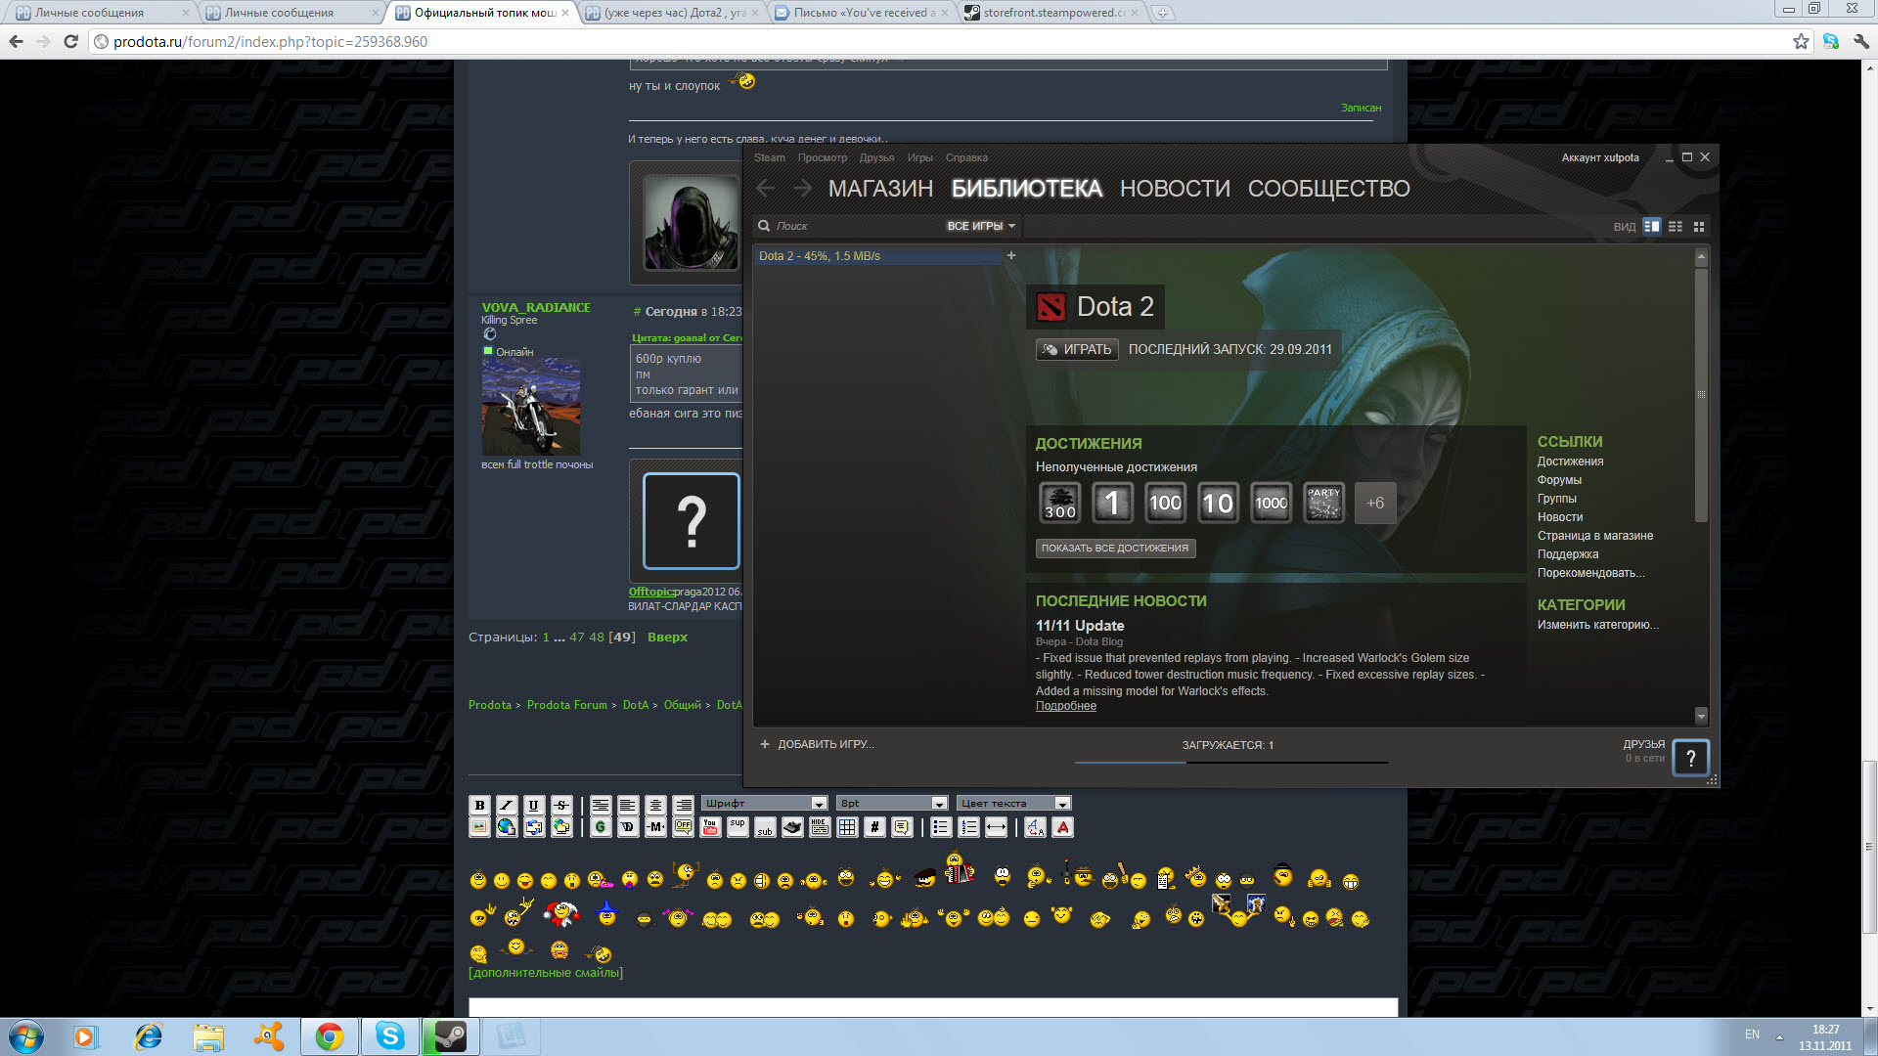
Task: Expand the ВСЕ ИГРЫ filter dropdown
Action: pyautogui.click(x=981, y=226)
